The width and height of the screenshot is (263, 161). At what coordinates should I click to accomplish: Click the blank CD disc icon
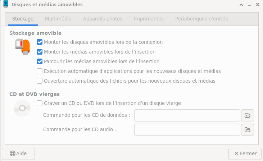pyautogui.click(x=22, y=107)
